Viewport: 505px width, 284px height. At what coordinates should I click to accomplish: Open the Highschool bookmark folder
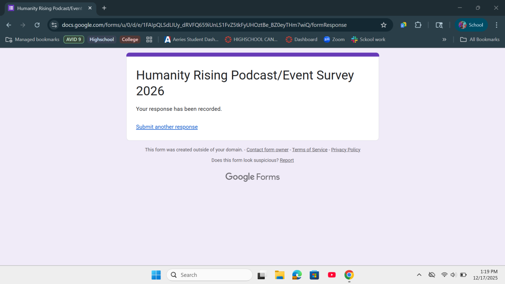pos(101,39)
